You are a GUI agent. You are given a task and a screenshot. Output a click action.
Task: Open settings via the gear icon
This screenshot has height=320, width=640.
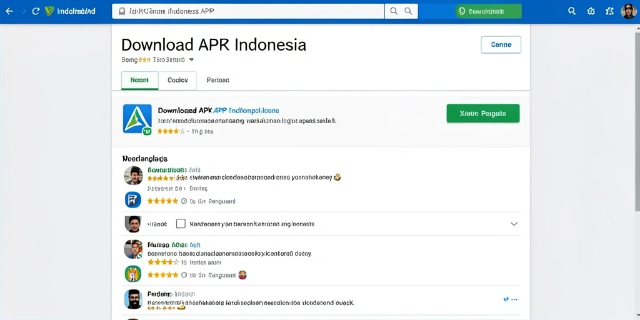coord(591,11)
